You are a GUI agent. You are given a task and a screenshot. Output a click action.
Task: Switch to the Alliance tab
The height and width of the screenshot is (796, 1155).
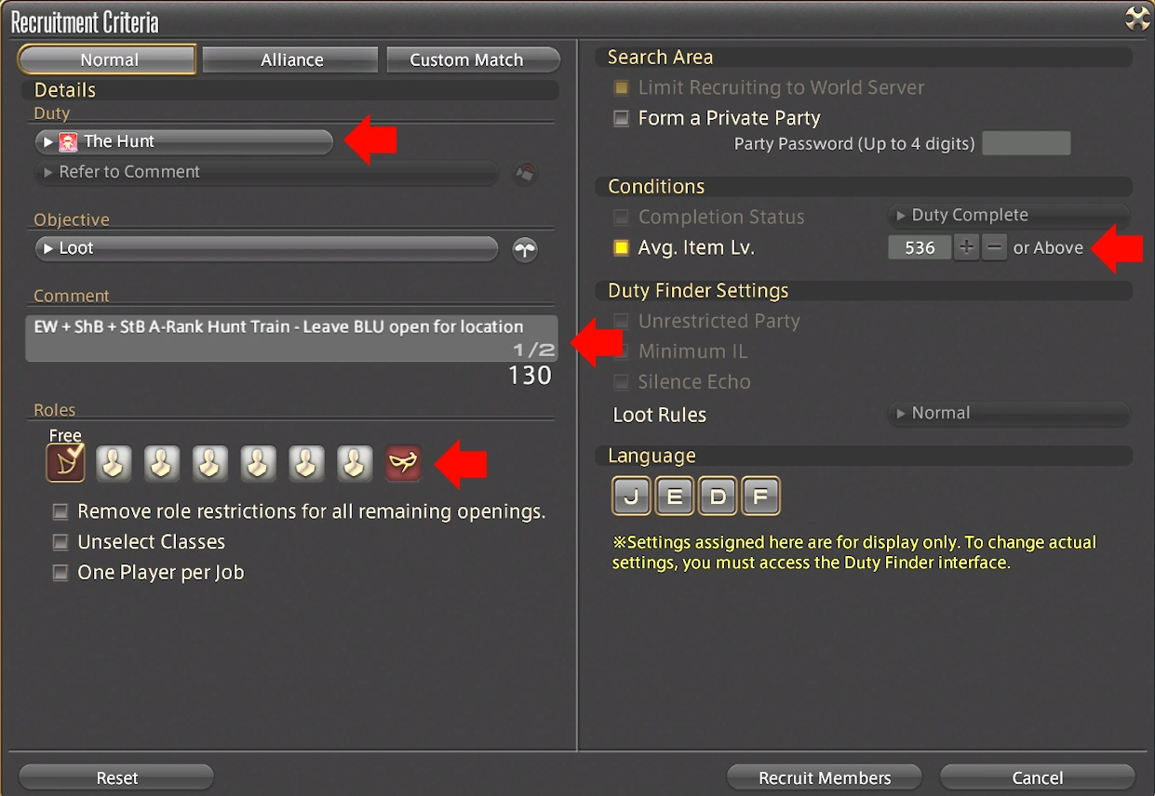point(291,60)
